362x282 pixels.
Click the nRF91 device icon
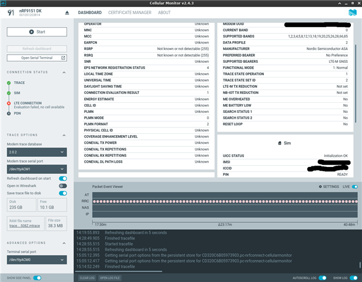11,12
